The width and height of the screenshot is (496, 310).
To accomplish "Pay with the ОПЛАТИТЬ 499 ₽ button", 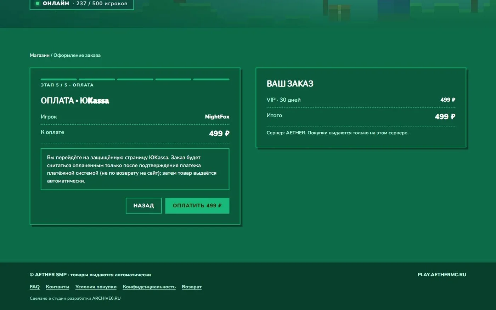I will coord(197,205).
